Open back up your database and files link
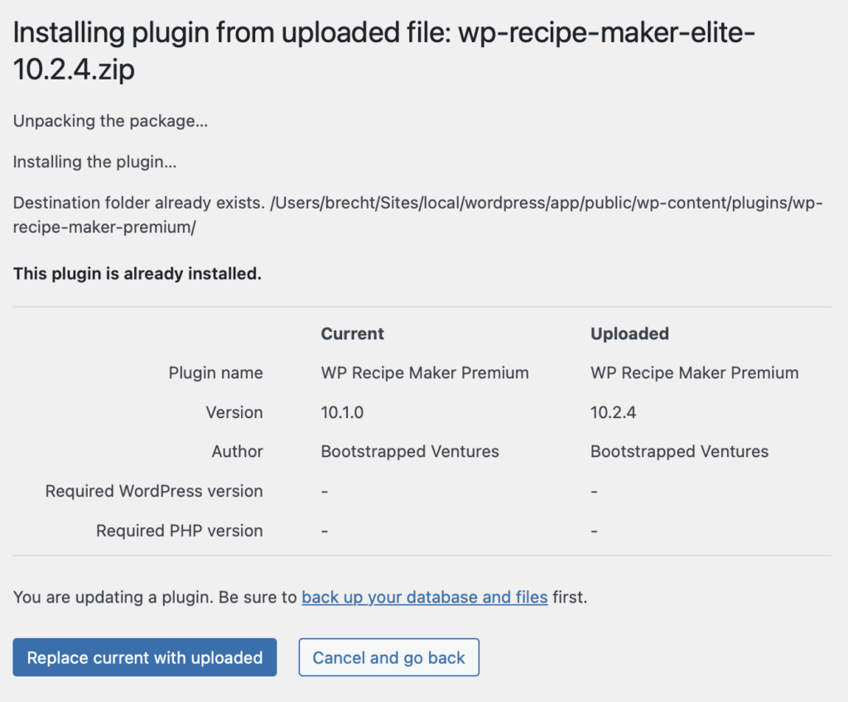 (424, 597)
